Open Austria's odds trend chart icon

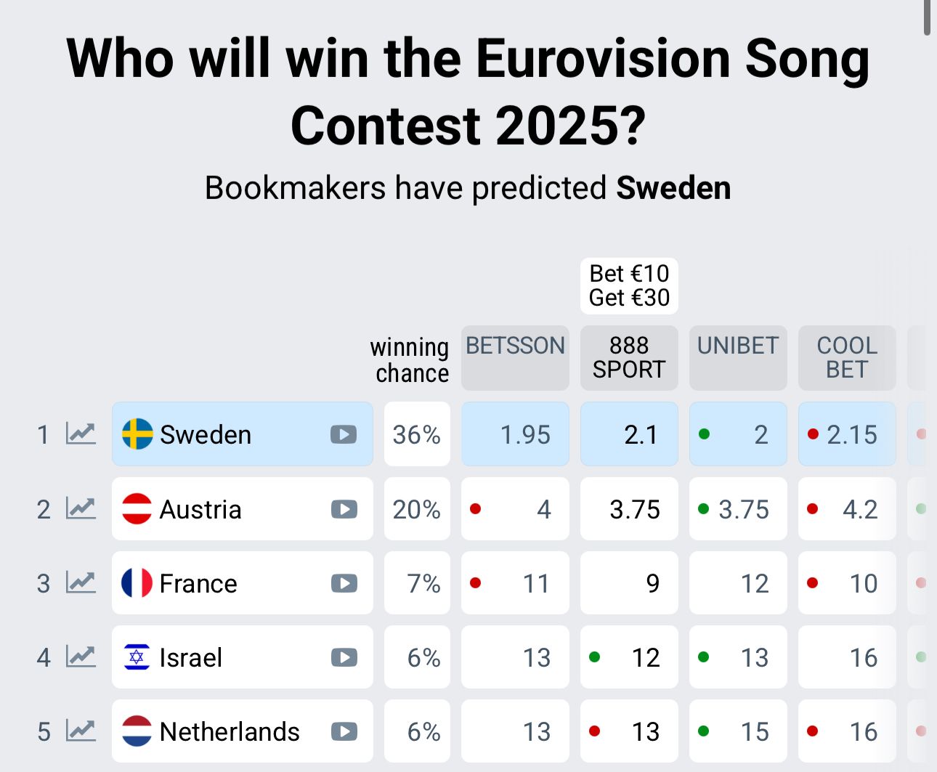point(81,508)
